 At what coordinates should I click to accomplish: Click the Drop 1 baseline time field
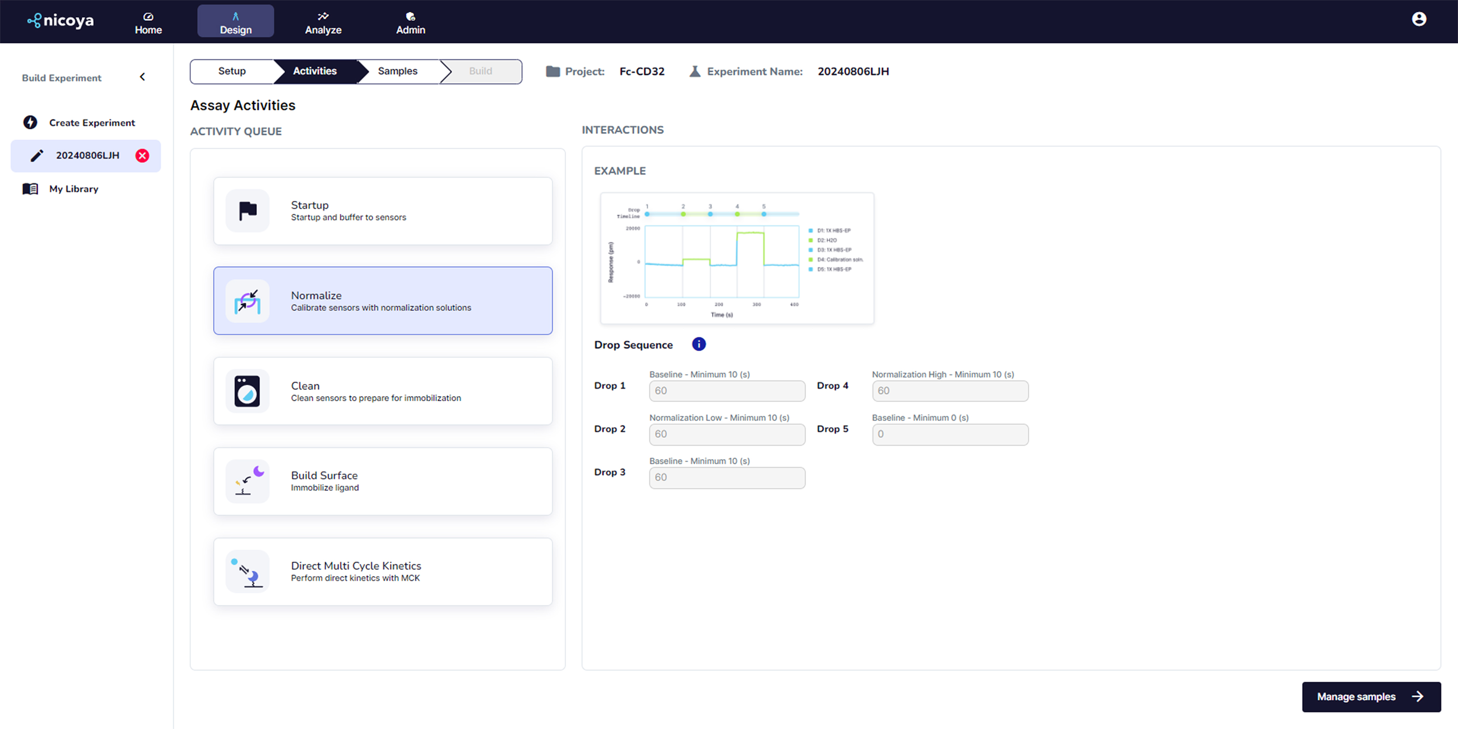click(x=727, y=391)
